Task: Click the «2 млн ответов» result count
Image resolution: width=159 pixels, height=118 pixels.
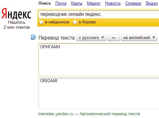Action: pyautogui.click(x=17, y=27)
